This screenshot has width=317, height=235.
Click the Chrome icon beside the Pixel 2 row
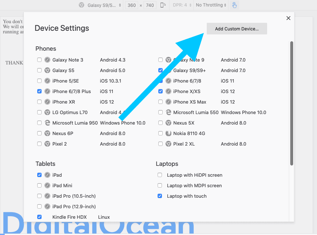(x=47, y=144)
